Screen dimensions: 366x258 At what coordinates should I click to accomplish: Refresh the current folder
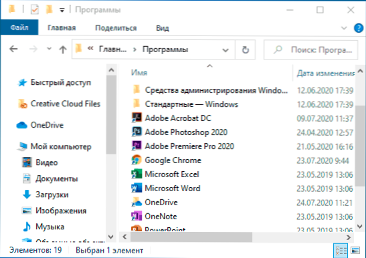tap(246, 49)
